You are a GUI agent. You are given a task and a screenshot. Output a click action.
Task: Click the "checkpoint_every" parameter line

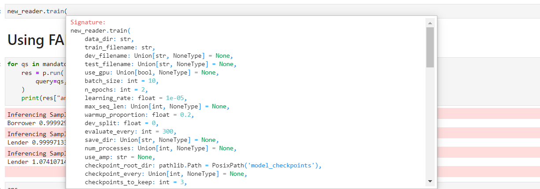pos(166,174)
